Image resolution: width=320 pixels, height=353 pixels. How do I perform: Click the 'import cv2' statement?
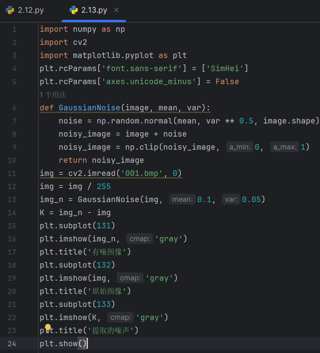[63, 42]
